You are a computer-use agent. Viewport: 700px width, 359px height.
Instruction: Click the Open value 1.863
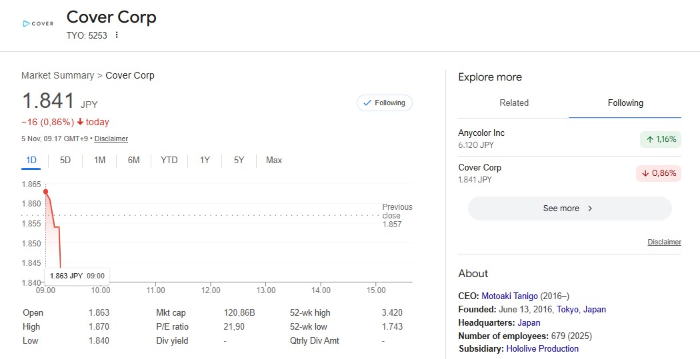(99, 312)
